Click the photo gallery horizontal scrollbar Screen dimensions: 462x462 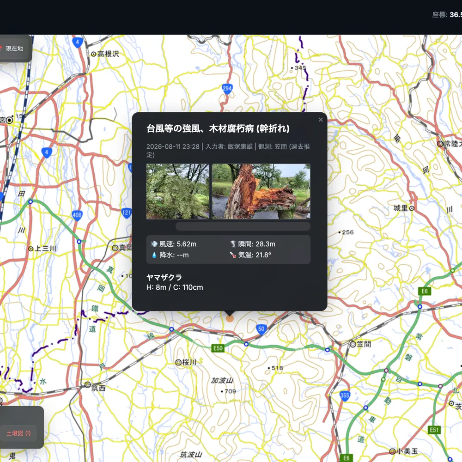(243, 226)
